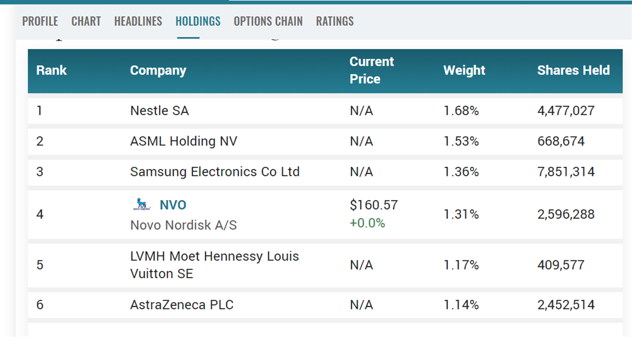Viewport: 632px width, 337px height.
Task: Click the Shares Held column header
Action: tap(573, 70)
